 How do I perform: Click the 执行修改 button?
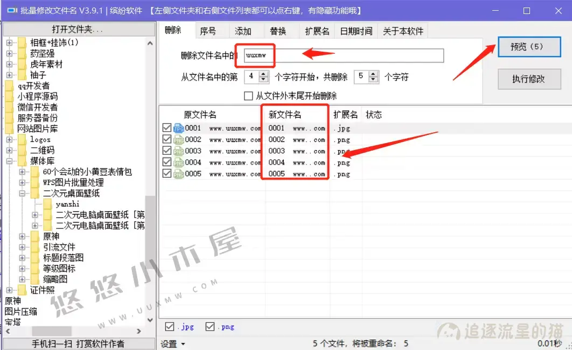(x=529, y=79)
